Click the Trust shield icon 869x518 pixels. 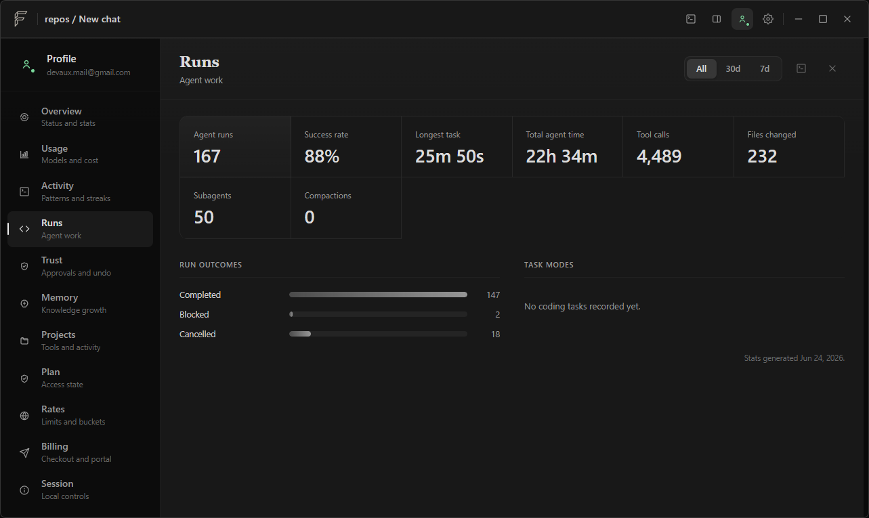24,266
